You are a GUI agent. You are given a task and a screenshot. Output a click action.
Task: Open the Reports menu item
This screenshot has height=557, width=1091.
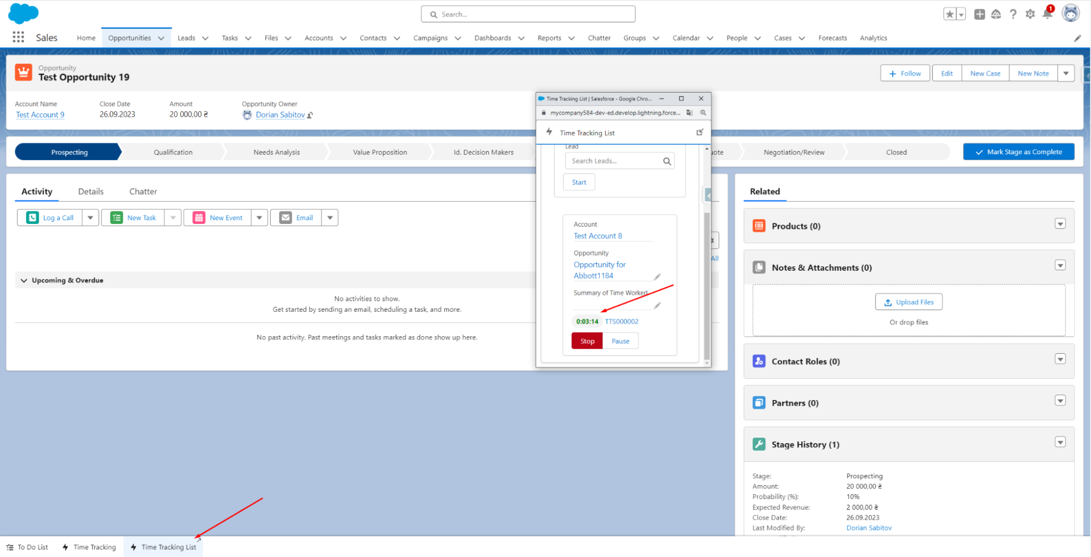point(549,38)
